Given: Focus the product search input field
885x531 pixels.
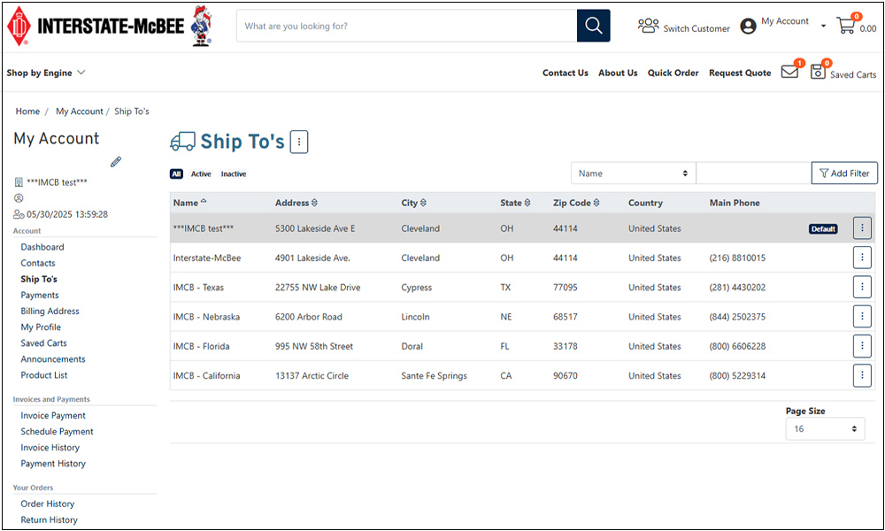Looking at the screenshot, I should [407, 26].
